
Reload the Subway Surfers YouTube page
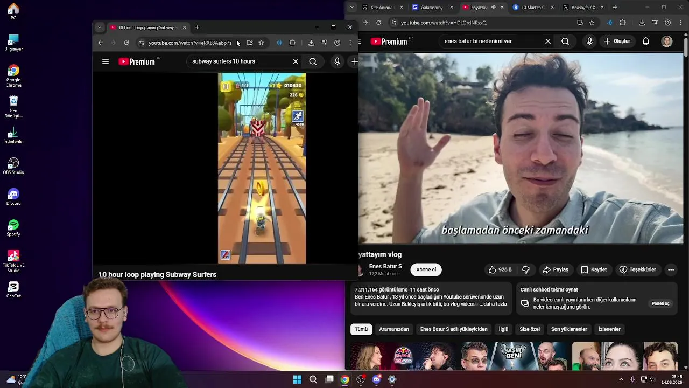[x=126, y=43]
